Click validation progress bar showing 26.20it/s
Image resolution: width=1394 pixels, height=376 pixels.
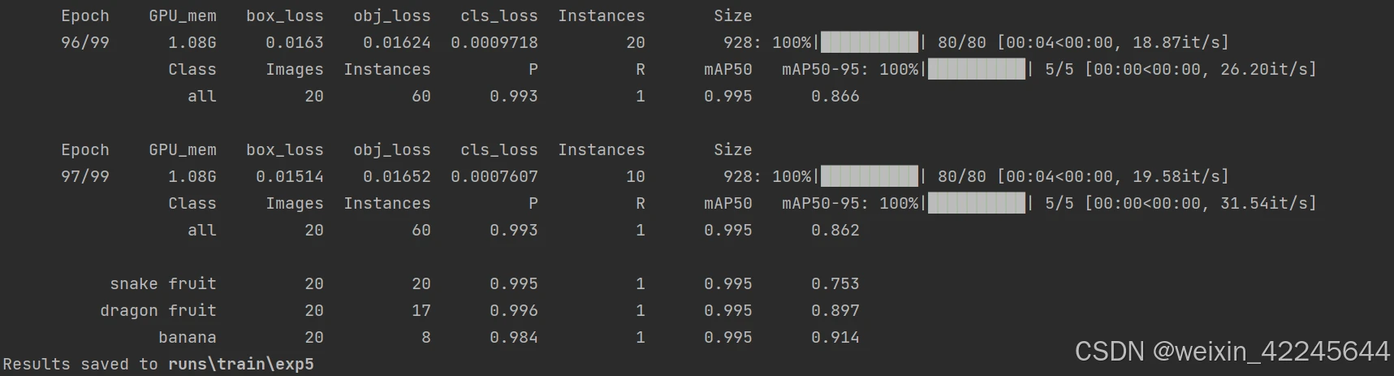tap(977, 69)
